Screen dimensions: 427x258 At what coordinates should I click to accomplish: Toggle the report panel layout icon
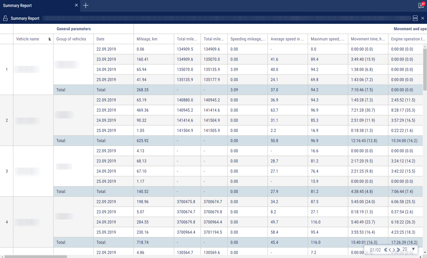[x=415, y=18]
